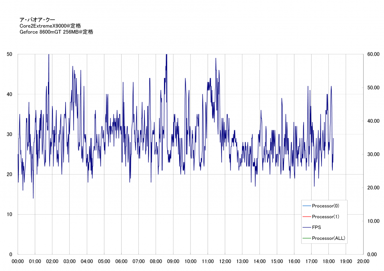Click the 50 label on left axis
Image resolution: width=384 pixels, height=271 pixels.
[x=10, y=54]
